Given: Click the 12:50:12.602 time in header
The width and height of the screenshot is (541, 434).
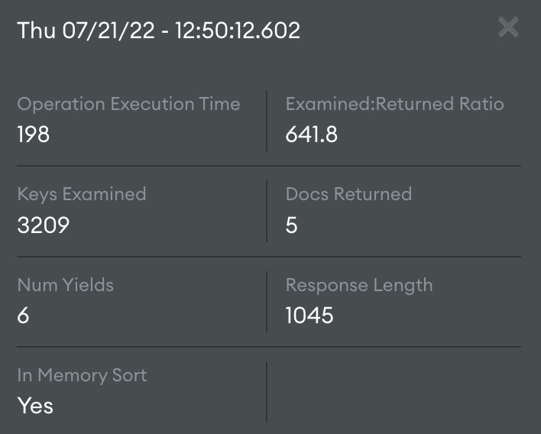Looking at the screenshot, I should [236, 30].
